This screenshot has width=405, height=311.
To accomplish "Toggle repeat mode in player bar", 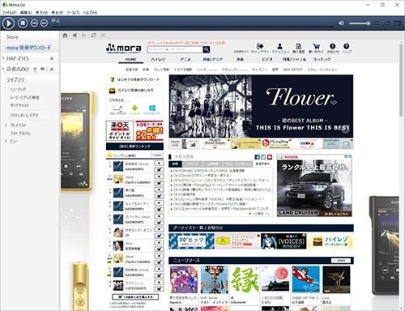I will point(387,23).
